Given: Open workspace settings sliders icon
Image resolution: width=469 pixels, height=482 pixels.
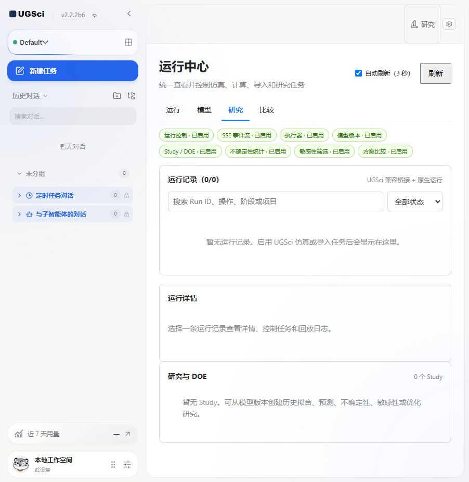Looking at the screenshot, I should (x=127, y=464).
